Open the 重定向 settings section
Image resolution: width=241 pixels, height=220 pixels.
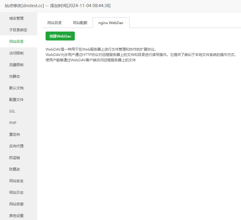tap(14, 134)
